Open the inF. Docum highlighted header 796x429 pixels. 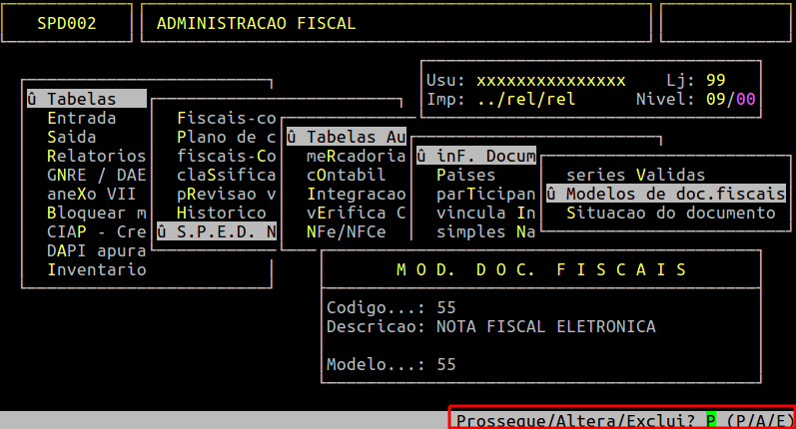[476, 156]
